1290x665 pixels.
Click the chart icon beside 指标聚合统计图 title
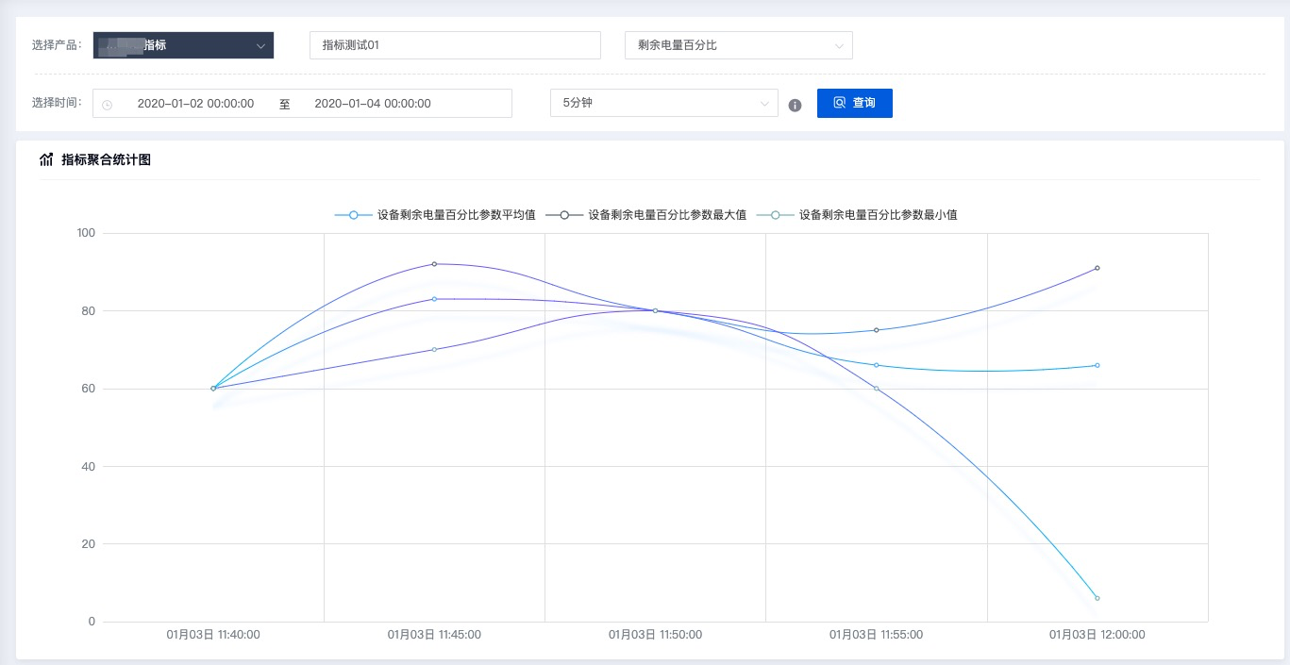46,159
